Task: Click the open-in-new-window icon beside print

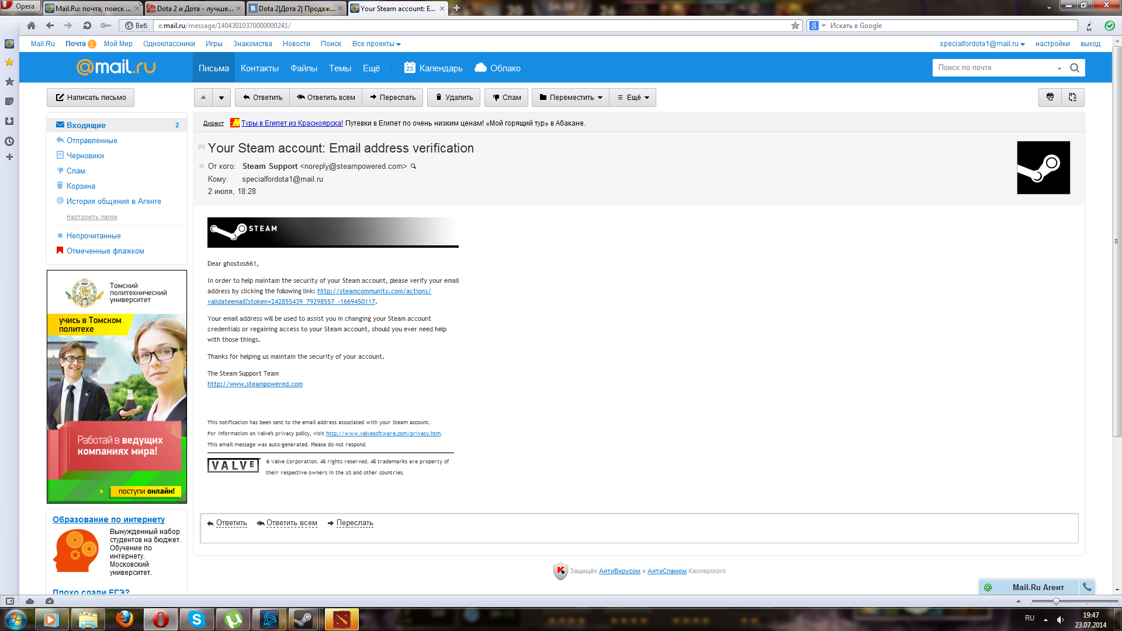Action: 1073,98
